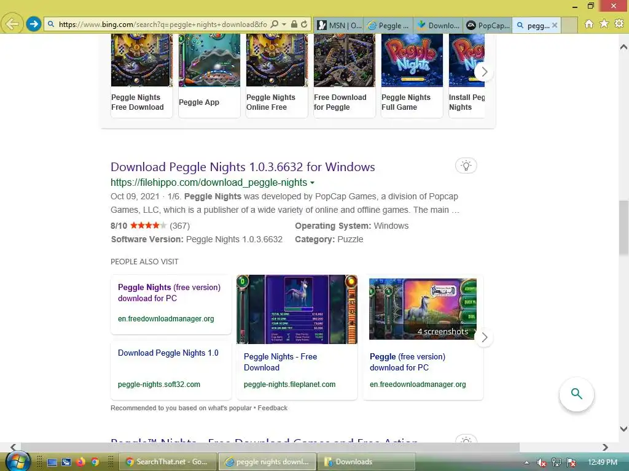Open Peggle Nights - Free Download fileplanet link
629x471 pixels.
coord(280,362)
